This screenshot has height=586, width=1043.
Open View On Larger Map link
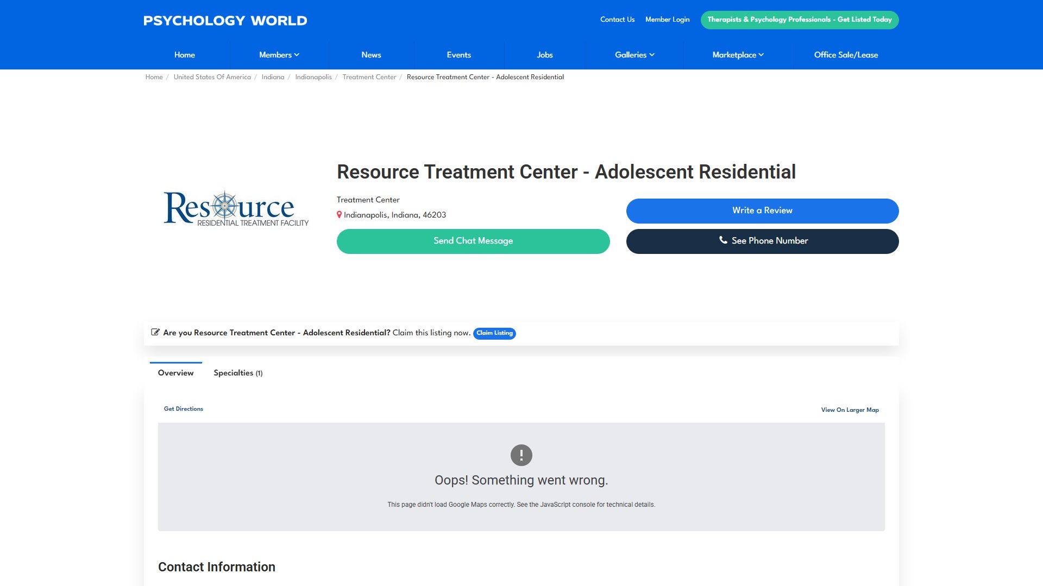point(850,410)
